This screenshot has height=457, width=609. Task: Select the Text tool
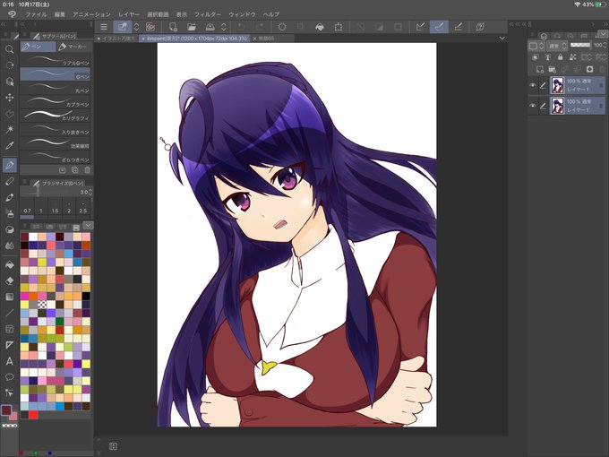click(9, 361)
